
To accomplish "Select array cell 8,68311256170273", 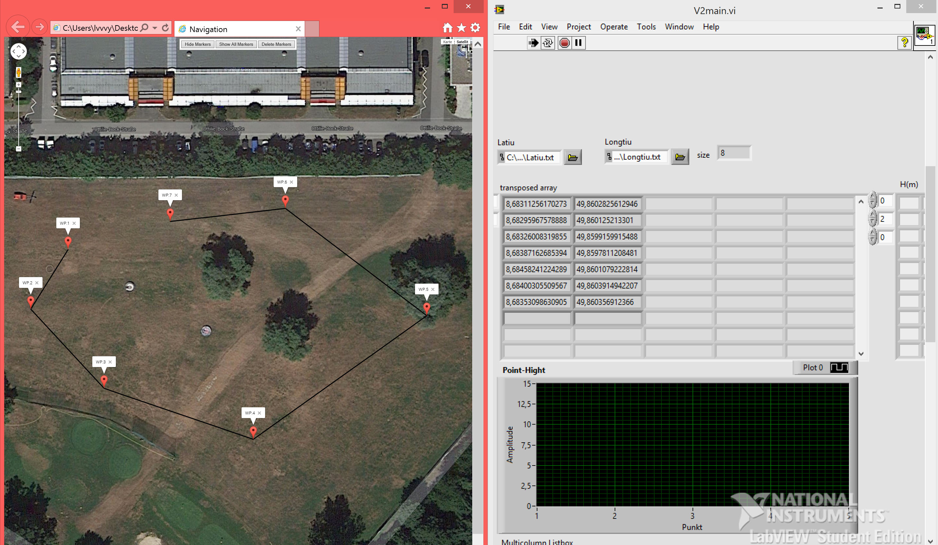I will (x=536, y=204).
